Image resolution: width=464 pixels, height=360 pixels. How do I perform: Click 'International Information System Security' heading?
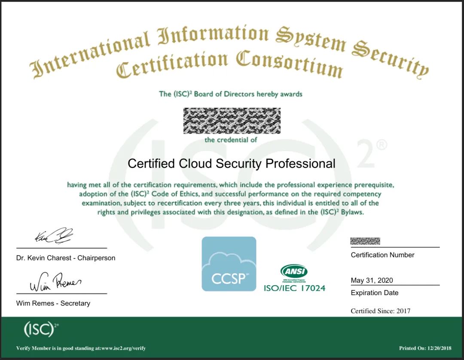click(229, 52)
